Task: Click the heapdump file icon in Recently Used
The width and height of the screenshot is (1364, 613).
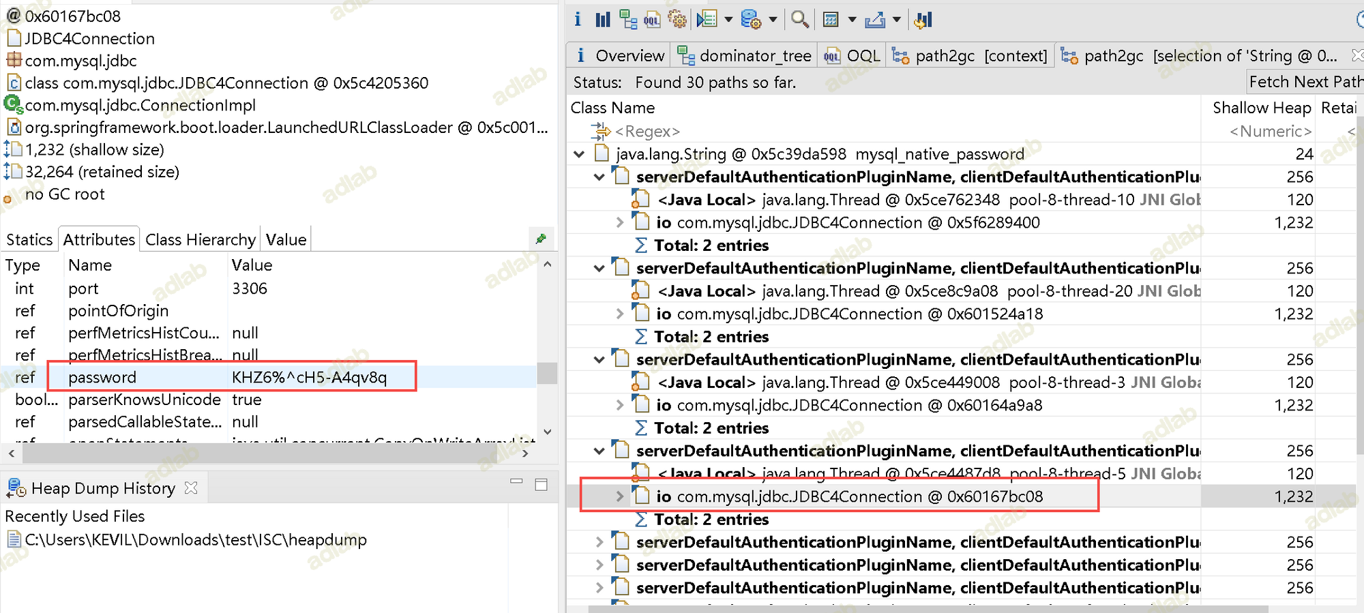Action: [x=13, y=540]
